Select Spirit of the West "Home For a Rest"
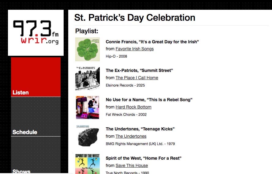The width and height of the screenshot is (272, 174). click(x=143, y=158)
